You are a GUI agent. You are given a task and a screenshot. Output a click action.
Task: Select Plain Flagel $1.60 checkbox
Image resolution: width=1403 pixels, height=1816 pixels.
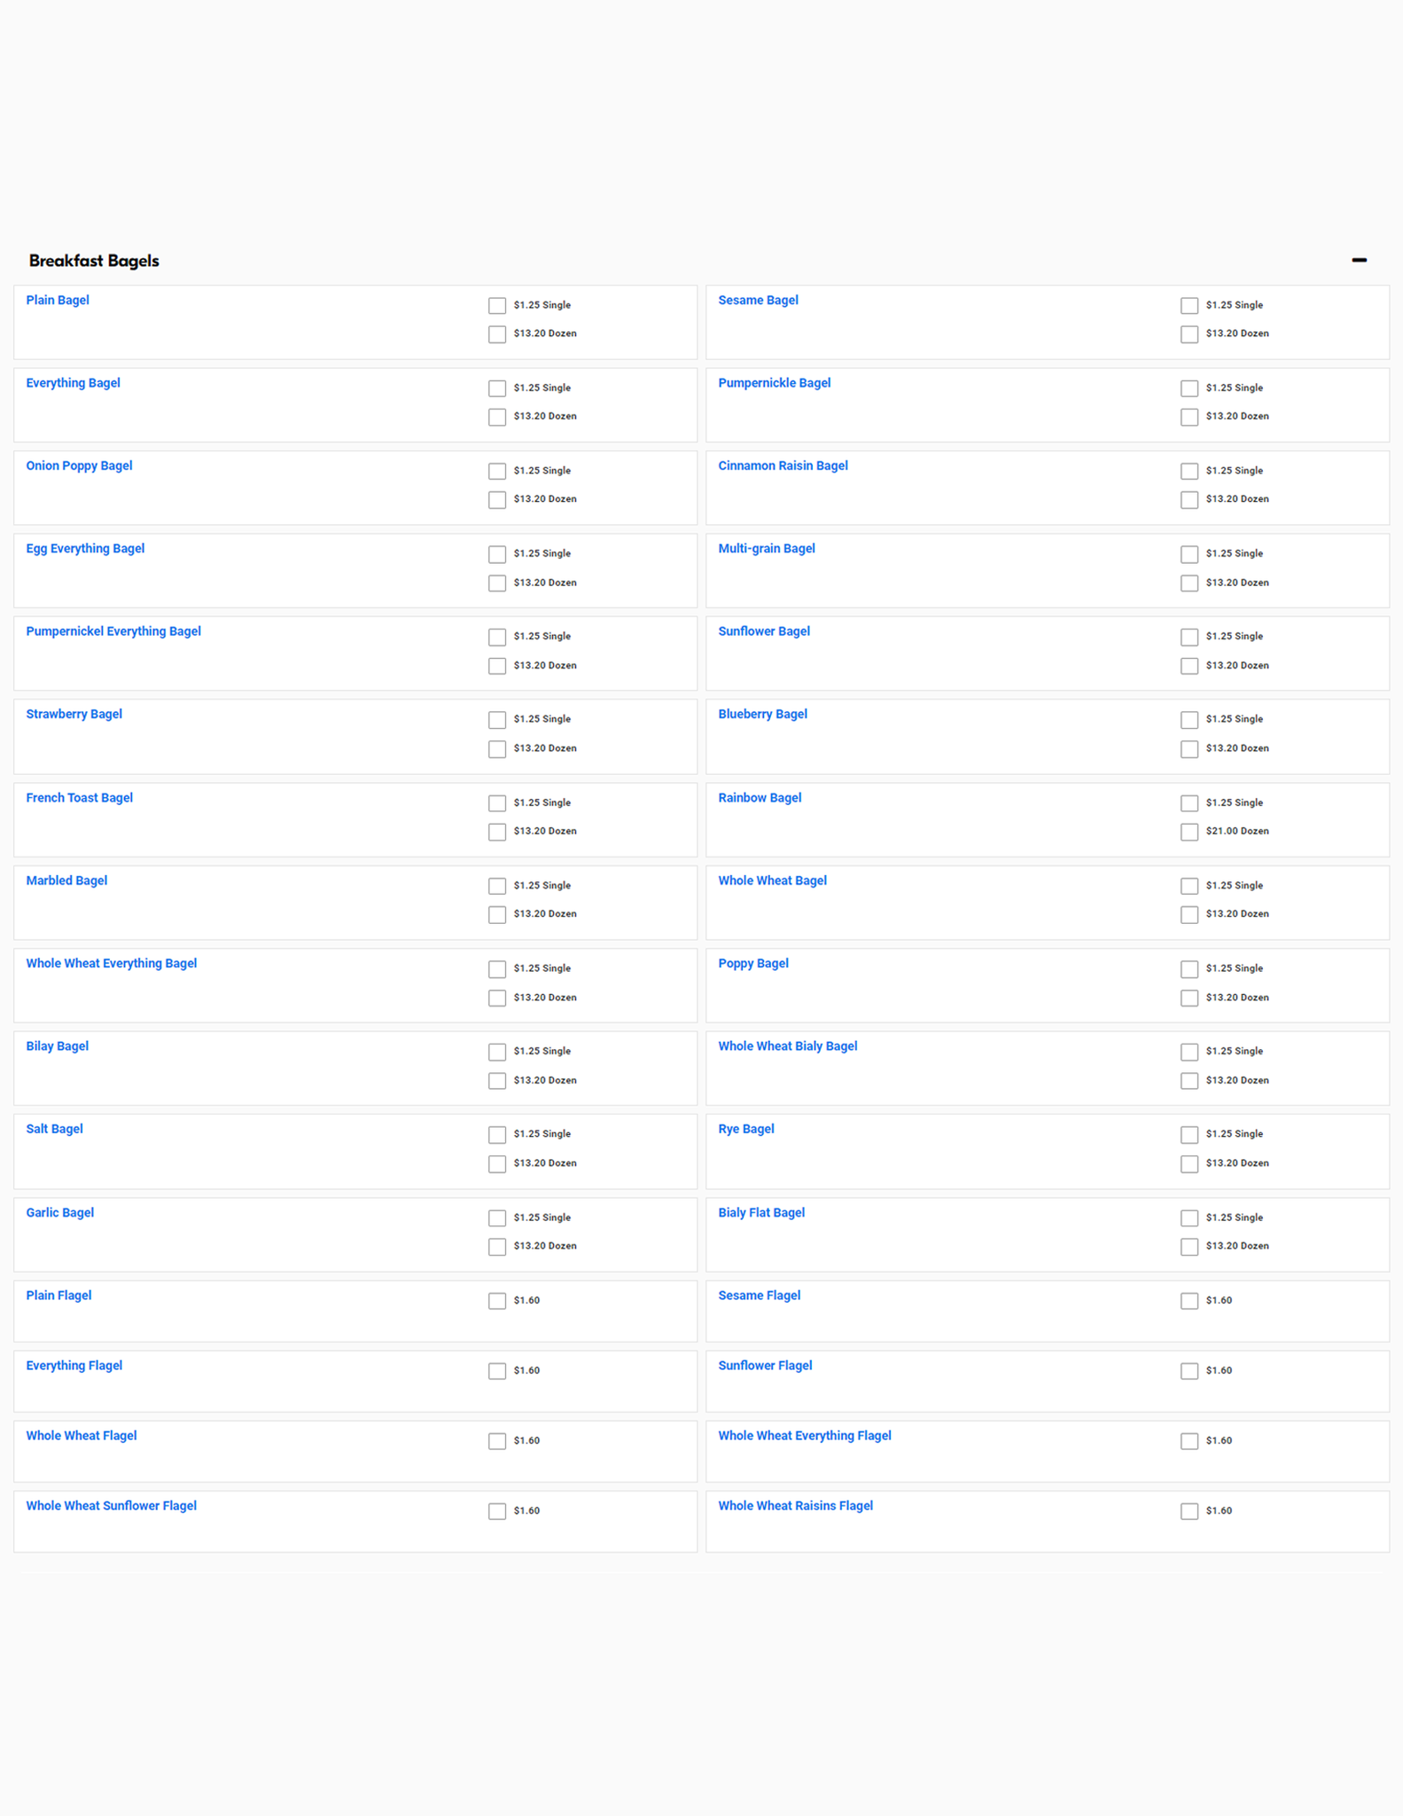point(497,1301)
